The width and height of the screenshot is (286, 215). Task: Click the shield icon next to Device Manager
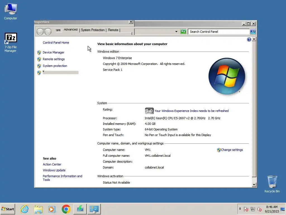pyautogui.click(x=39, y=53)
